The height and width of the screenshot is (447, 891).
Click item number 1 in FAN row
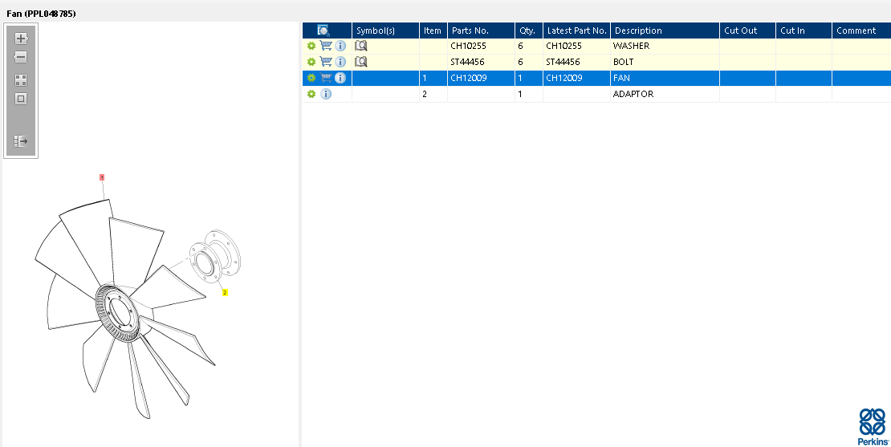click(x=424, y=78)
